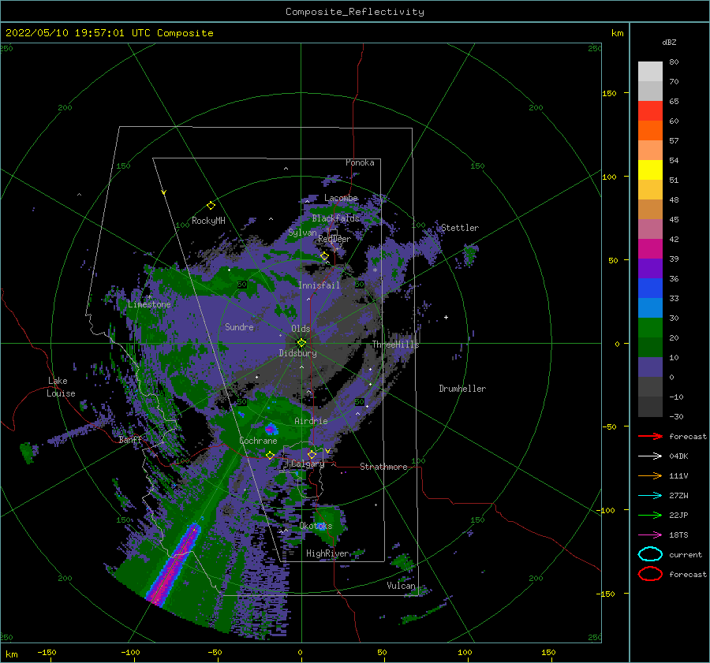
Task: Click the Ponoka city label
Action: pyautogui.click(x=360, y=162)
